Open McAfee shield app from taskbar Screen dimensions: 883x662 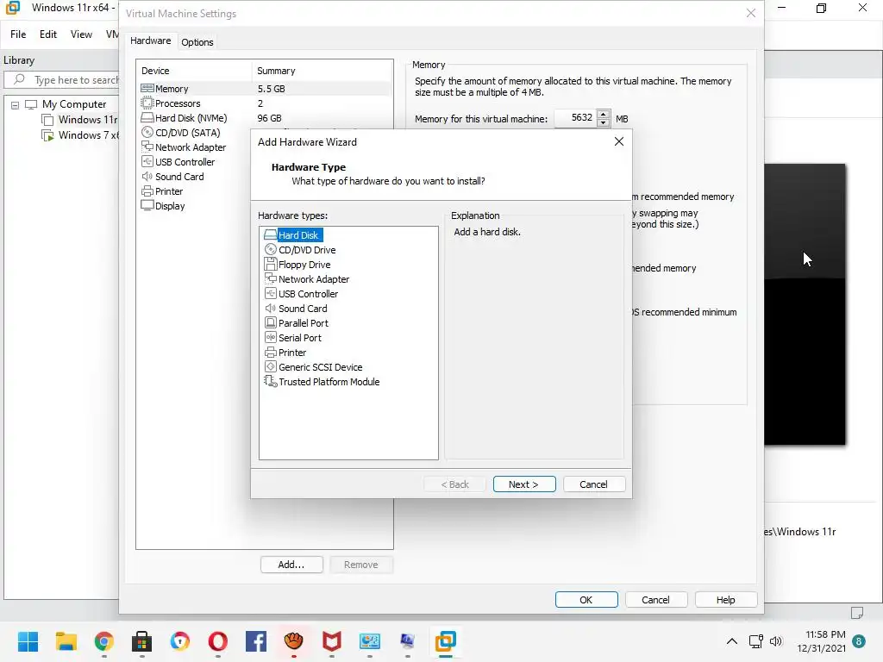click(332, 641)
